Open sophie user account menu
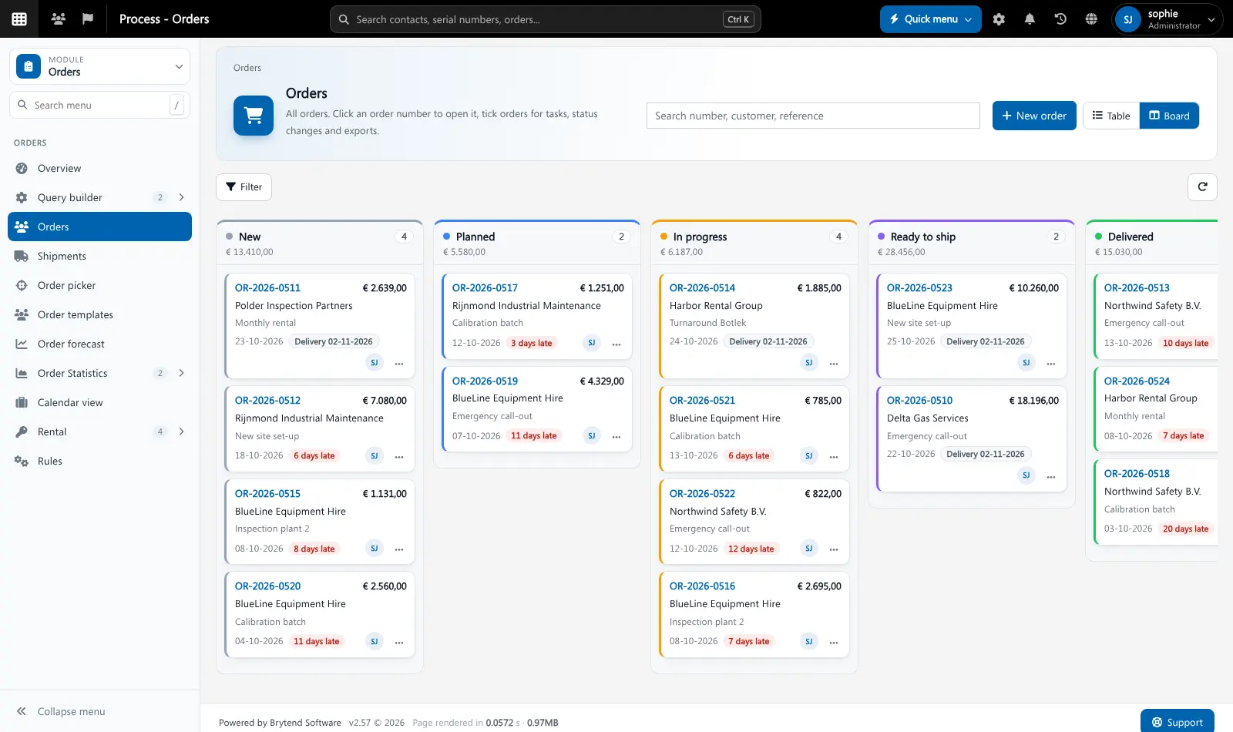1233x732 pixels. (1167, 19)
